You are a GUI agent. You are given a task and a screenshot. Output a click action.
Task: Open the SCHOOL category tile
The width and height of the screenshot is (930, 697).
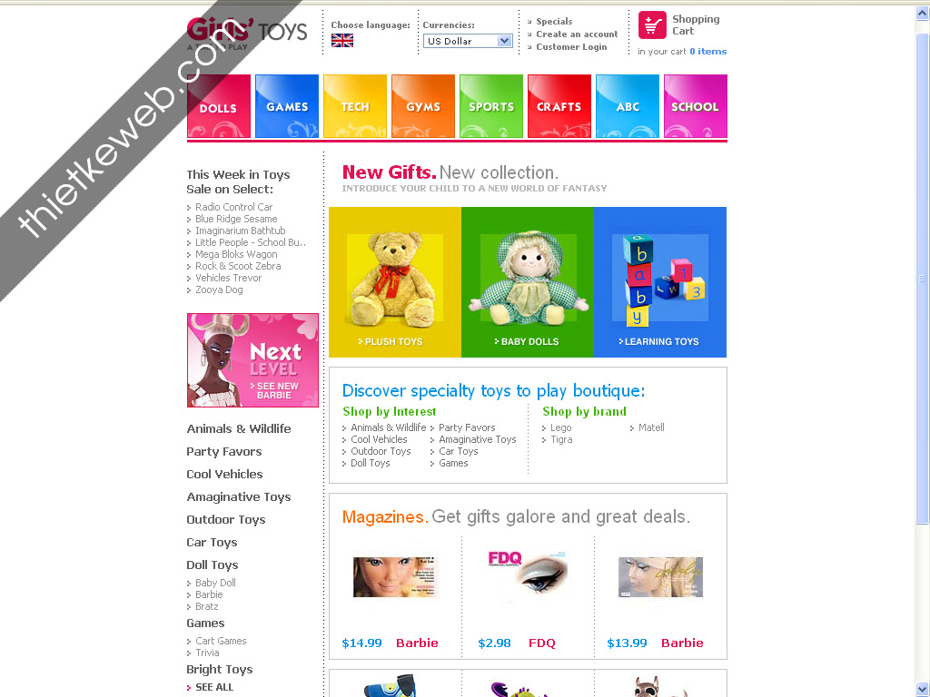pyautogui.click(x=696, y=106)
